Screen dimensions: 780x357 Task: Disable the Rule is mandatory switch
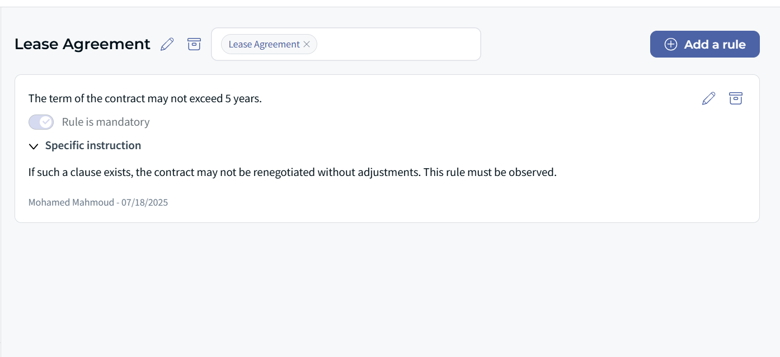click(x=41, y=122)
